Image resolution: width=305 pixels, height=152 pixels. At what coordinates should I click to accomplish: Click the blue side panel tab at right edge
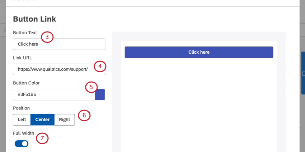click(303, 73)
